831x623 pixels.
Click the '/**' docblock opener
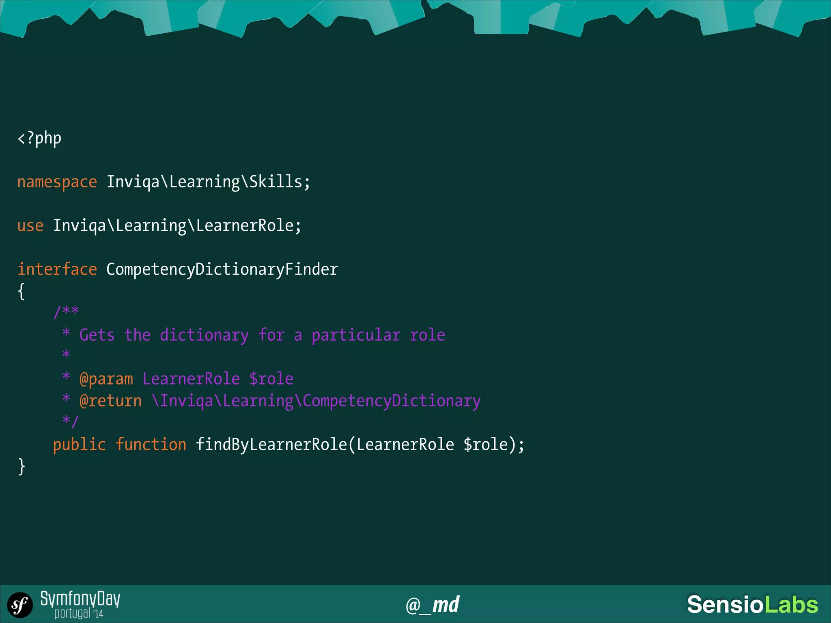click(x=66, y=312)
